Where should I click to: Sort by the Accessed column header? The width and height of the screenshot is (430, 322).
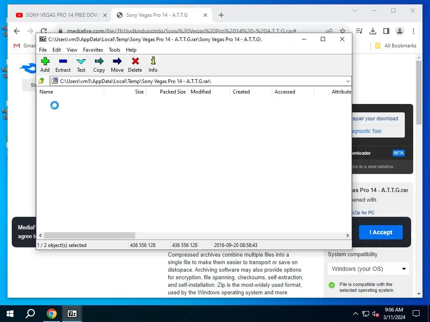[x=293, y=92]
